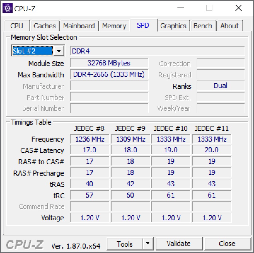Minimize the CPU-Z window
The width and height of the screenshot is (254, 253).
point(181,8)
